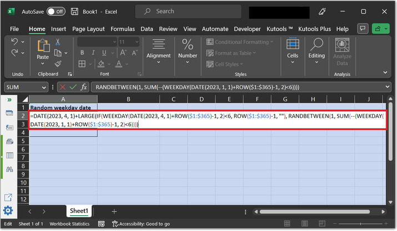Open the Developer tab
The height and width of the screenshot is (231, 397).
[247, 29]
